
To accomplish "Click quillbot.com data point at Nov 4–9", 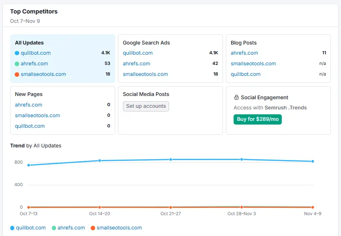I will tap(313, 161).
